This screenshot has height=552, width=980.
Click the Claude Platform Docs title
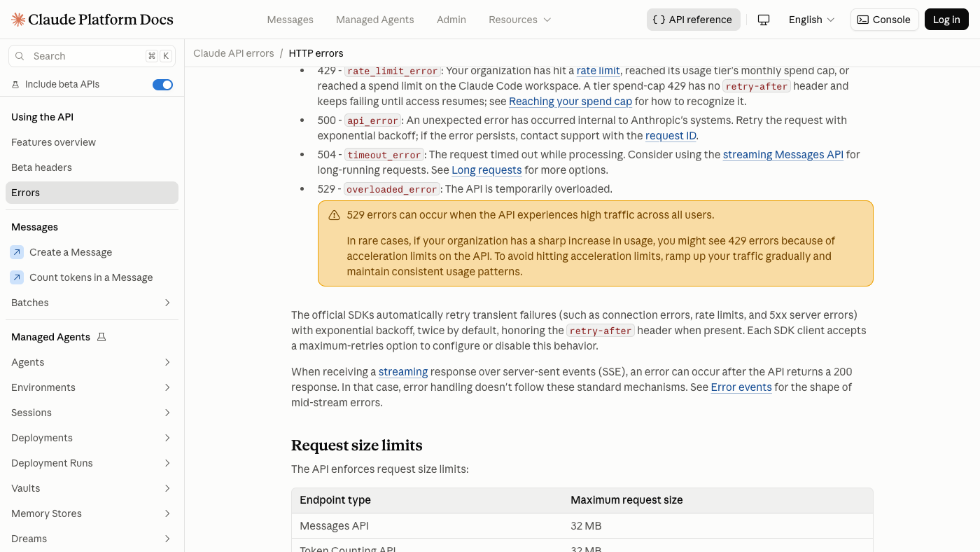click(x=101, y=20)
